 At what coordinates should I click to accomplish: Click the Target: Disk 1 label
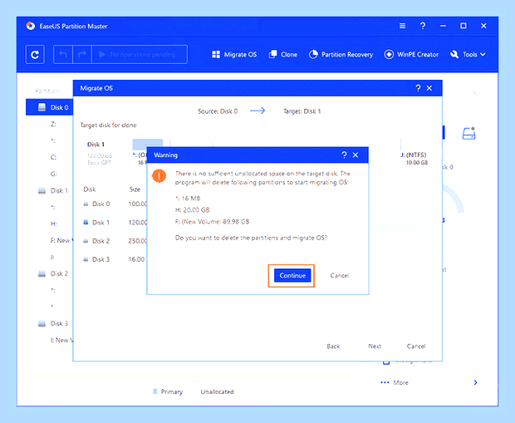click(302, 111)
